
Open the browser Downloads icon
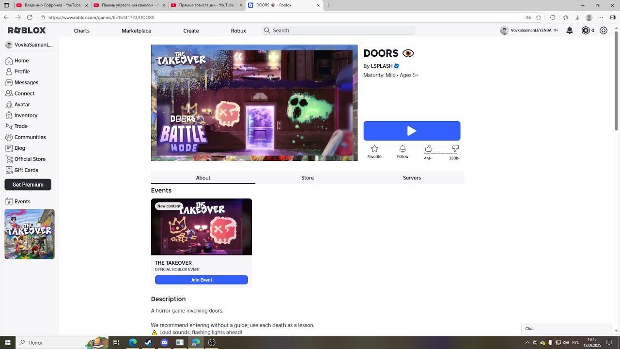577,17
